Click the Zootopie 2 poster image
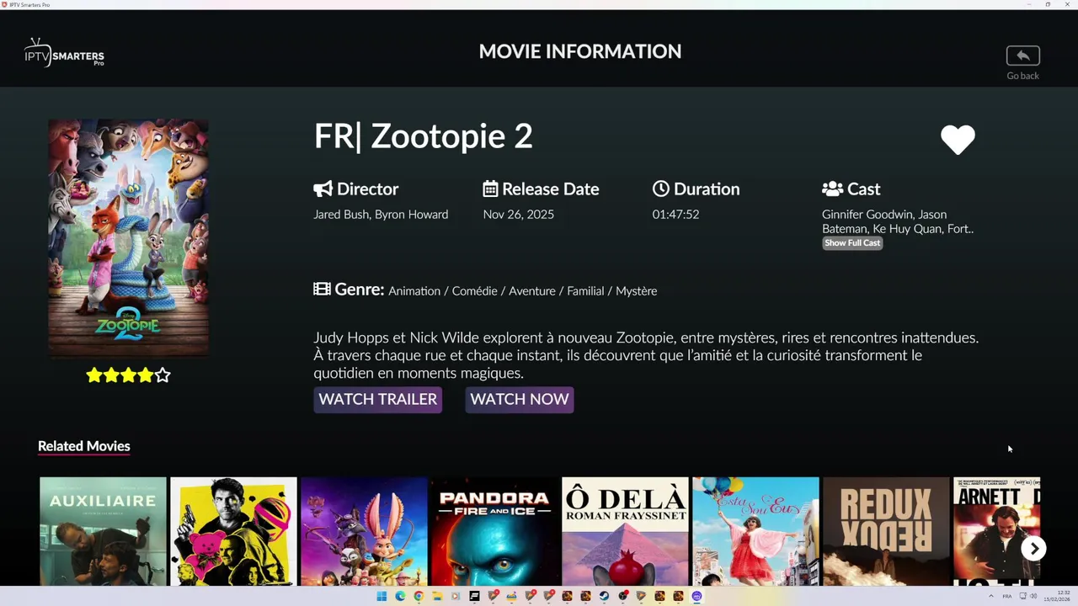The height and width of the screenshot is (606, 1078). point(128,237)
